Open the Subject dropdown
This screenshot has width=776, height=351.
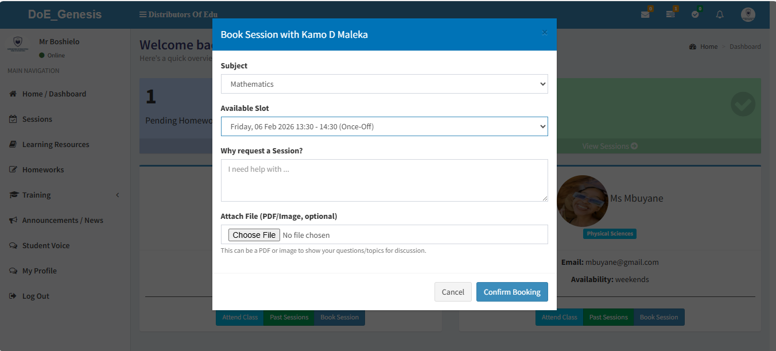pyautogui.click(x=384, y=84)
